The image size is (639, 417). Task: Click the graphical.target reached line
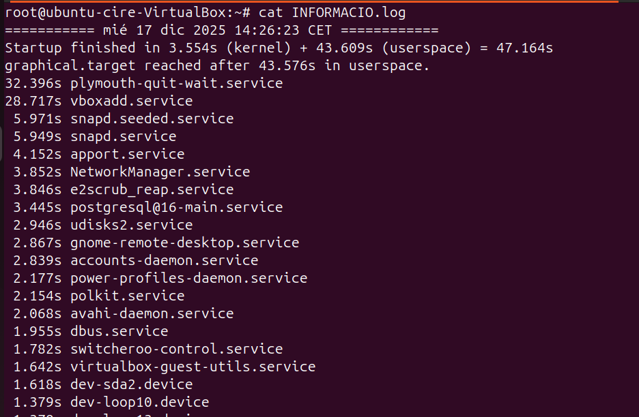(217, 65)
